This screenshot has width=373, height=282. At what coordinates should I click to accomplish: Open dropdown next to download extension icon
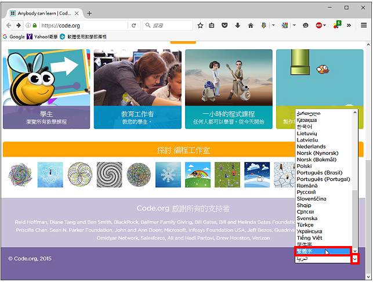tap(273, 25)
